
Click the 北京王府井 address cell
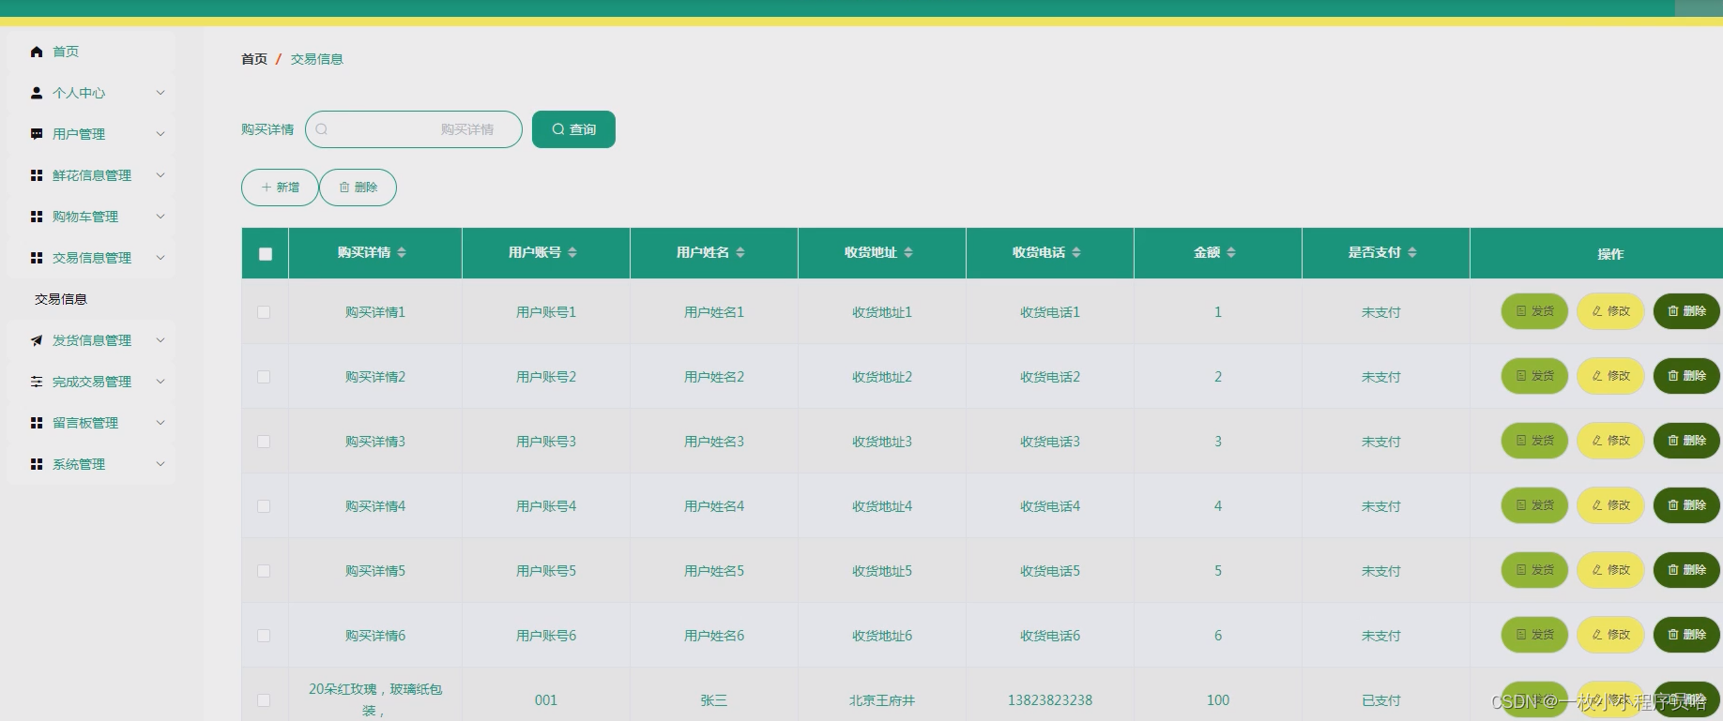(x=882, y=700)
